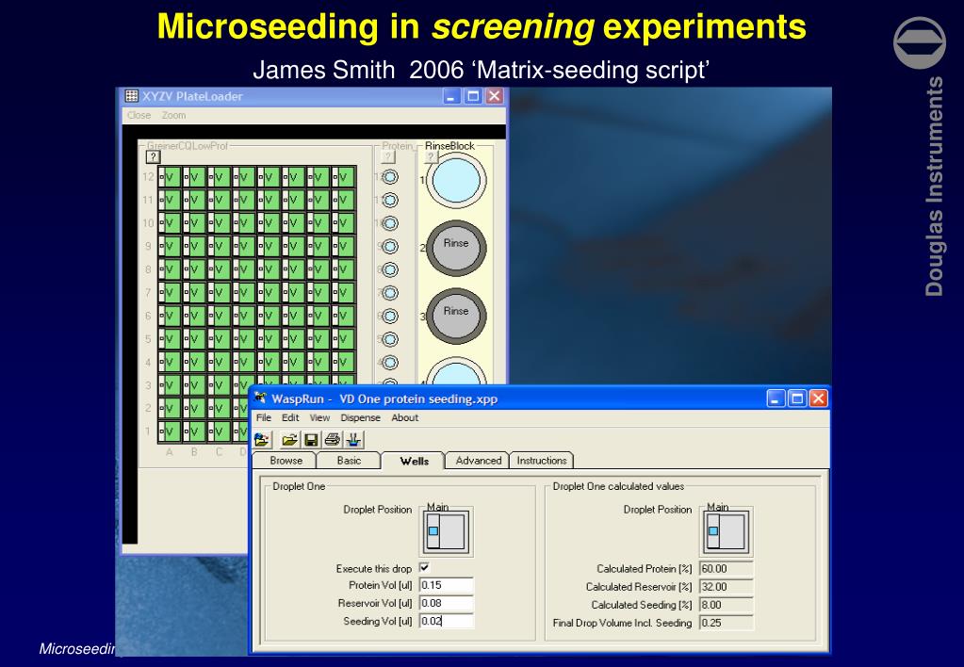Click the WaspRun wasp icon in the title bar
Viewport: 964px width, 667px height.
(261, 398)
